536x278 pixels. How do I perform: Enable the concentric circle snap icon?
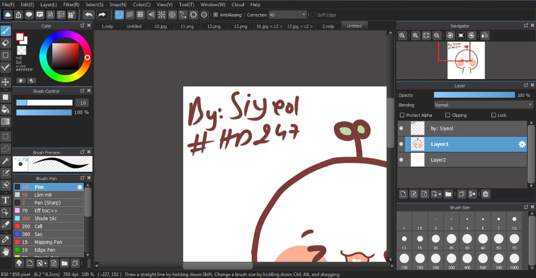pyautogui.click(x=172, y=15)
